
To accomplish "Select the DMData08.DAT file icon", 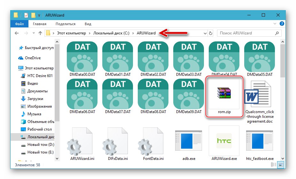I will click(x=153, y=94).
